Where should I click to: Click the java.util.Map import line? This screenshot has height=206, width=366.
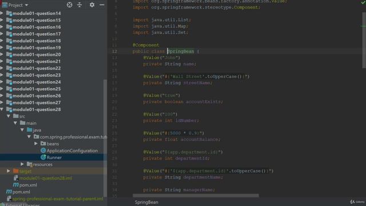pos(160,26)
